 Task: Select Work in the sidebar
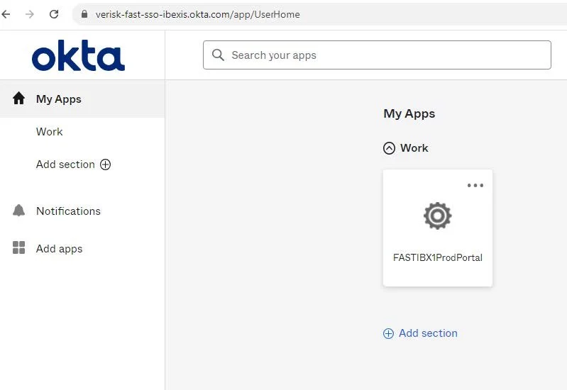click(x=50, y=132)
